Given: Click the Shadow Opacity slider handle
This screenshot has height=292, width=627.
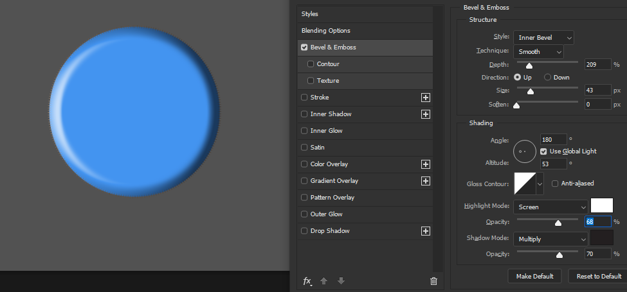Looking at the screenshot, I should click(559, 255).
